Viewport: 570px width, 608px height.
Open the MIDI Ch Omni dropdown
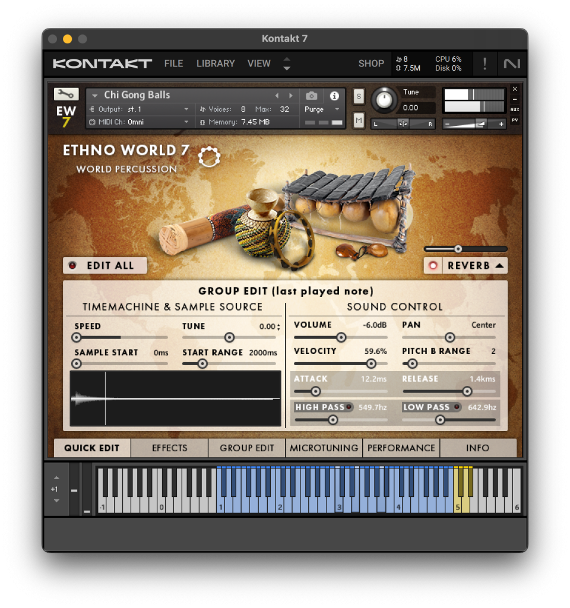tap(140, 122)
